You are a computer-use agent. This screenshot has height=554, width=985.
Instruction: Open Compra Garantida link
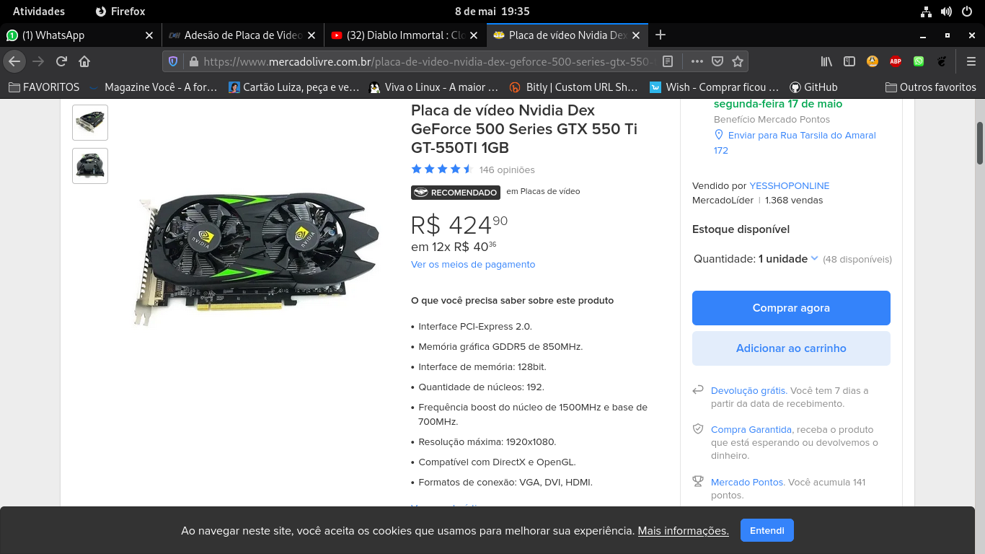[x=751, y=430]
